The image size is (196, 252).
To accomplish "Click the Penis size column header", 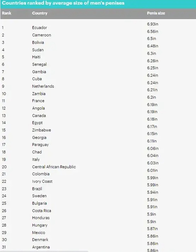I will [156, 13].
